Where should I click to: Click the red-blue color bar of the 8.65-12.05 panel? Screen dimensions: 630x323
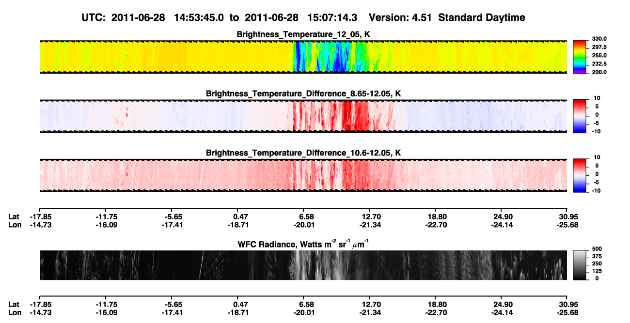point(580,116)
